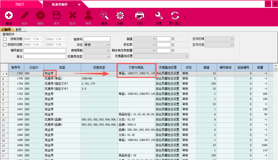Select voucher number 1707 cell

[16, 73]
